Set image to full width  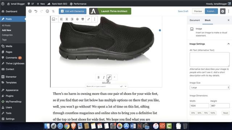[83, 19]
